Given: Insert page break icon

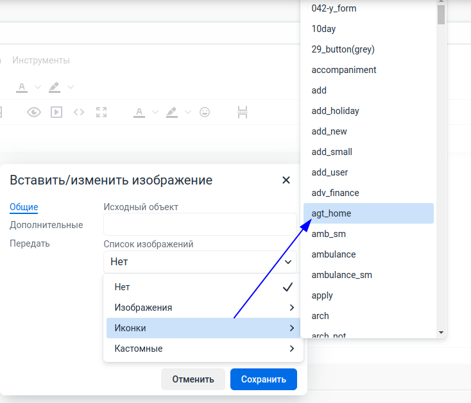Looking at the screenshot, I should pyautogui.click(x=243, y=112).
